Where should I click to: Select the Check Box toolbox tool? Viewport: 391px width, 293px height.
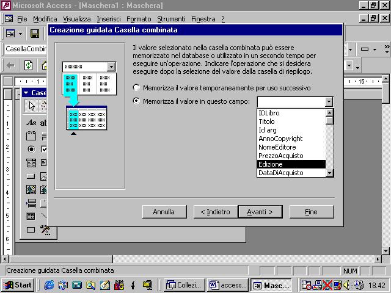[44, 149]
